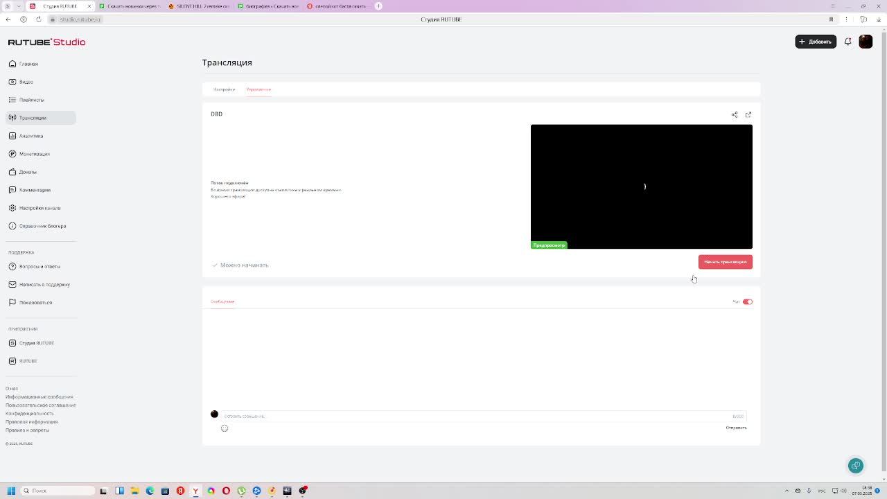Open the profile avatar menu
The height and width of the screenshot is (499, 887).
(866, 42)
